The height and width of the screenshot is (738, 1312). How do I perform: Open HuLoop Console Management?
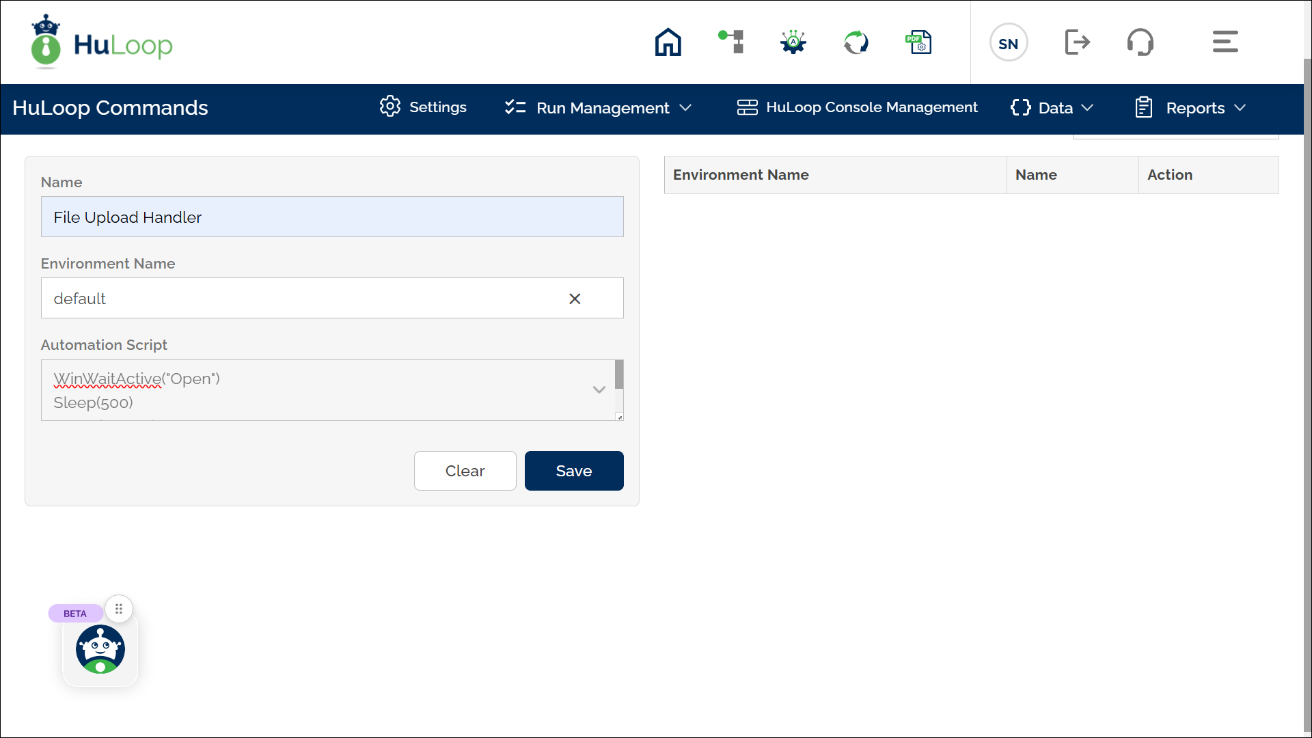click(x=857, y=107)
